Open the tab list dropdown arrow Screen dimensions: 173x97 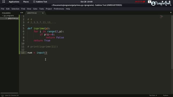coord(171,13)
